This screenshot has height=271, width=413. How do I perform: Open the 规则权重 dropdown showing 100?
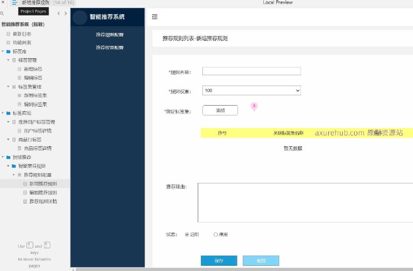251,91
